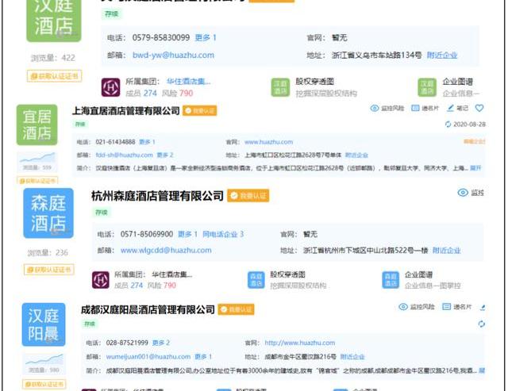Open 杭州森庭酒店管理有限公司 company title
Image resolution: width=508 pixels, height=391 pixels.
pyautogui.click(x=157, y=196)
